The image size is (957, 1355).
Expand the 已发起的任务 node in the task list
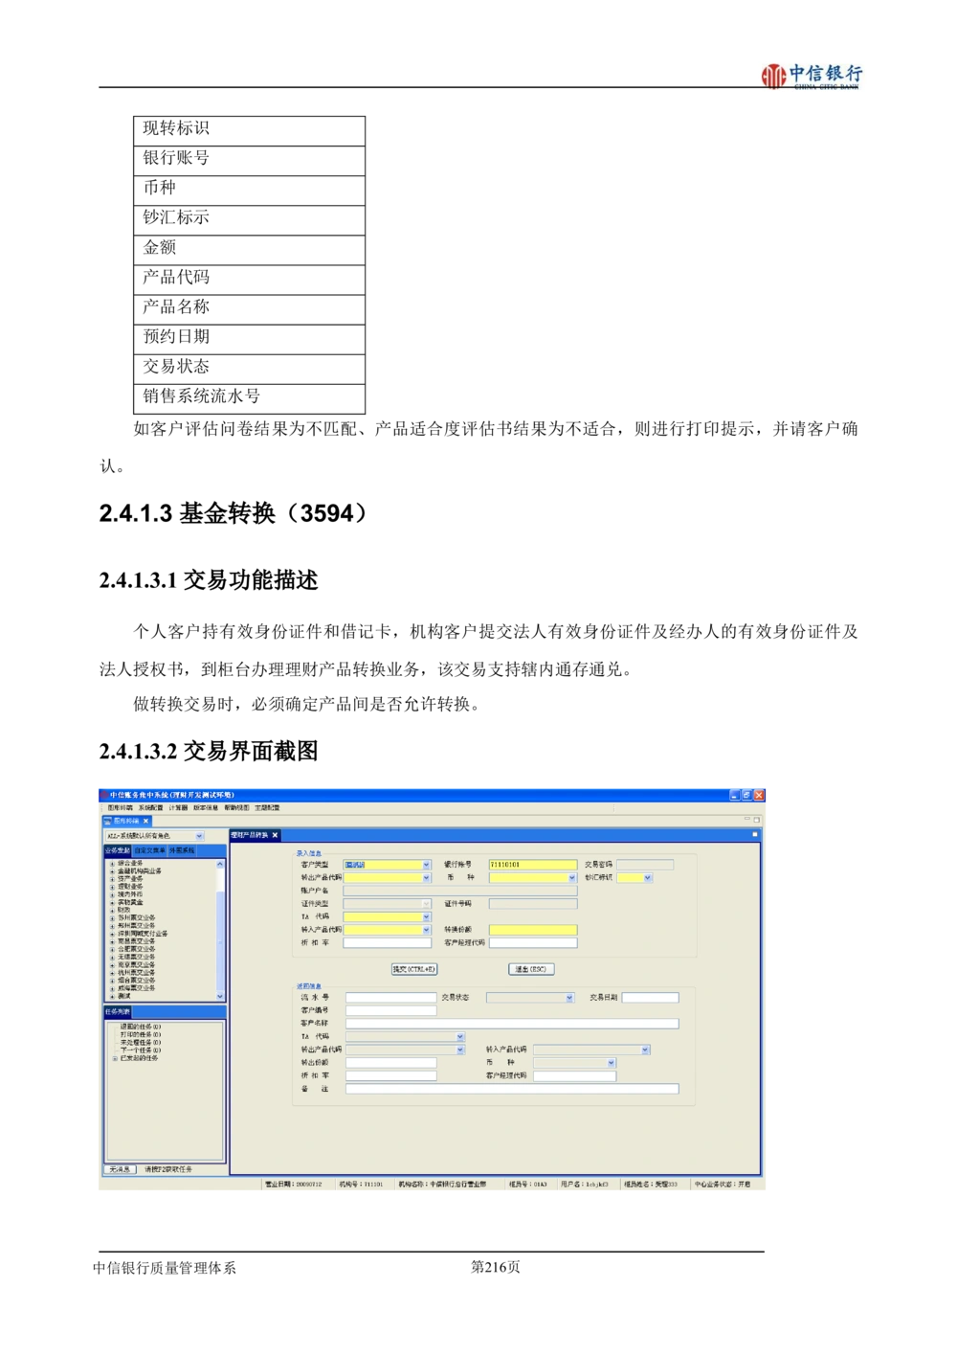pos(115,1058)
